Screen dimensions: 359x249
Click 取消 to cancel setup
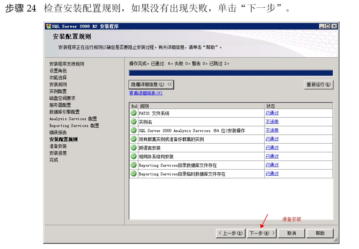(292, 233)
